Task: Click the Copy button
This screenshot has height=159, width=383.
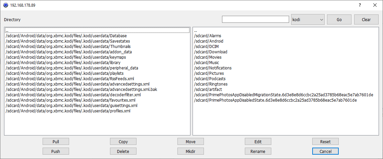Action: point(123,142)
